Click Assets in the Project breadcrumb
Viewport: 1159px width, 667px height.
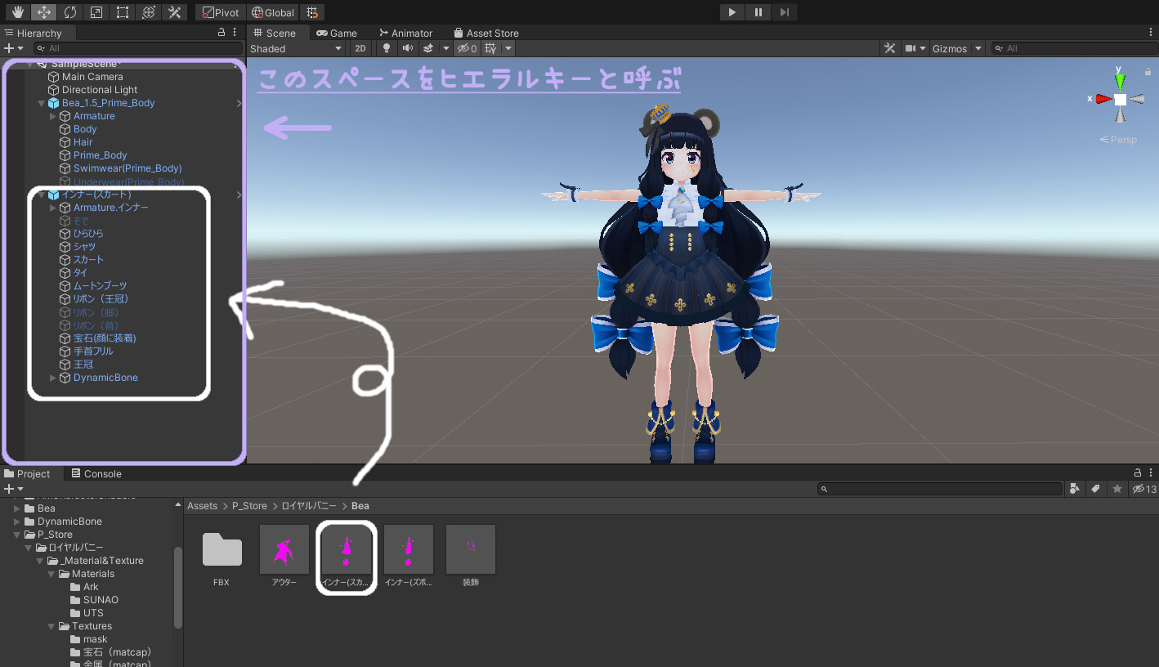(x=202, y=506)
